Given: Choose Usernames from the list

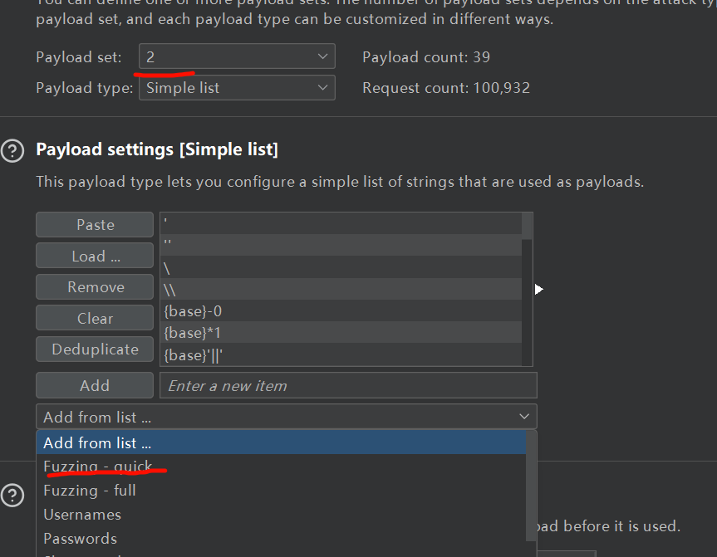Looking at the screenshot, I should (82, 515).
